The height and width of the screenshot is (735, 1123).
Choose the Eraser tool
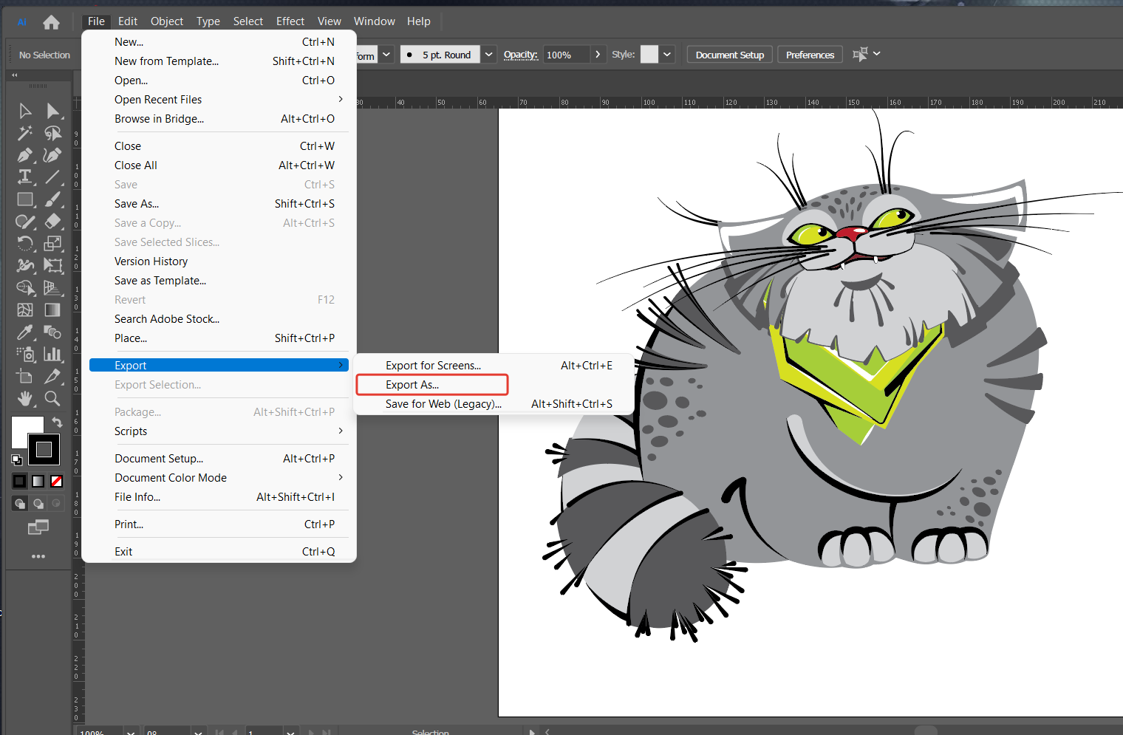[53, 221]
